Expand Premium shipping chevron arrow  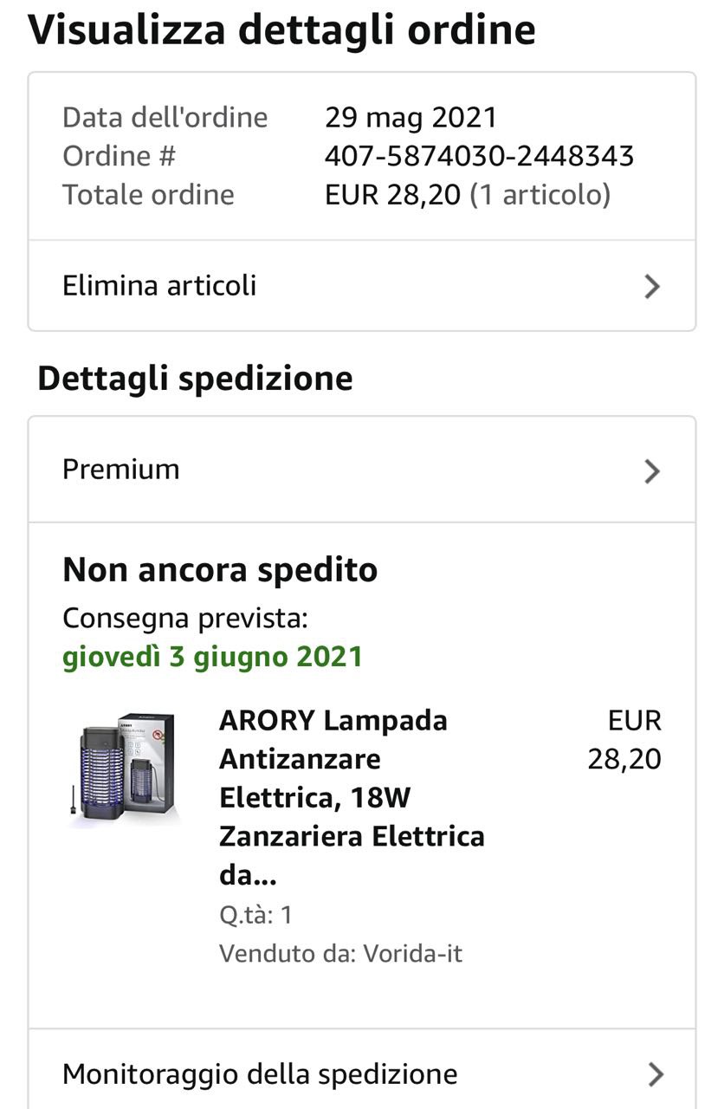[653, 471]
